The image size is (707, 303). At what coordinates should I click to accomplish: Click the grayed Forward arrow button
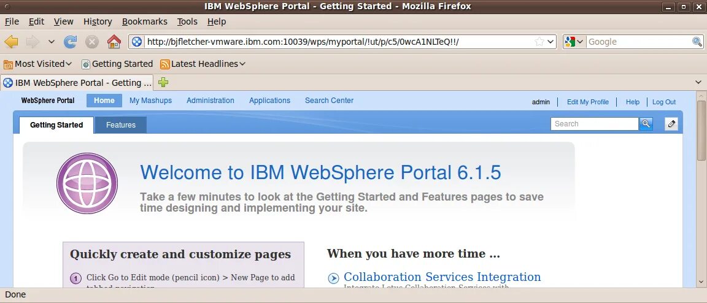coord(33,42)
